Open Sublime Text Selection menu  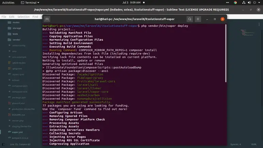click(23, 17)
